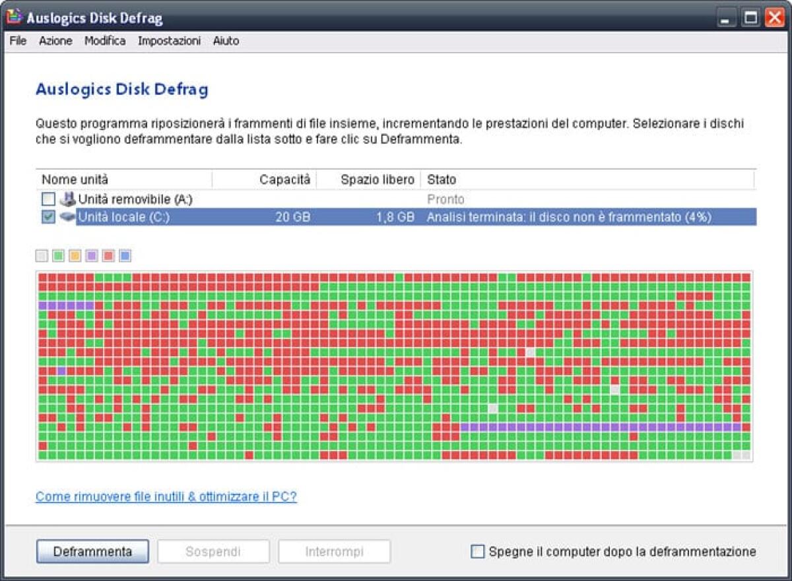Select the blue legend color square
This screenshot has height=581, width=792.
pyautogui.click(x=124, y=256)
